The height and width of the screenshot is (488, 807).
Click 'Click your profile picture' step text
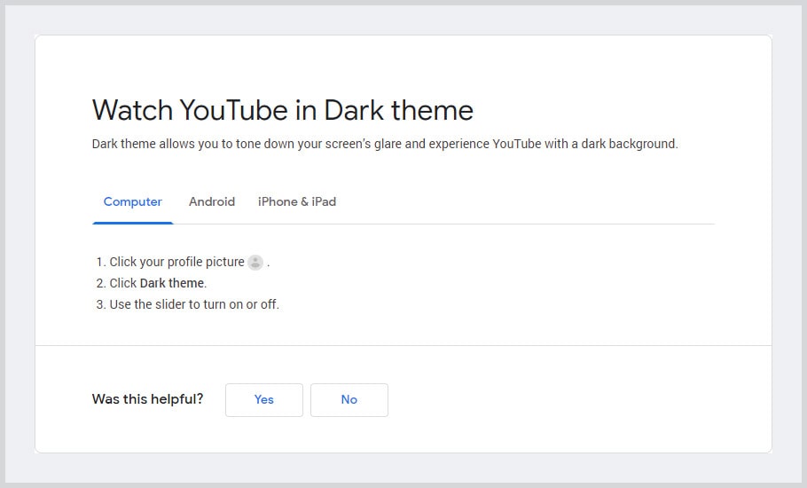click(x=176, y=262)
